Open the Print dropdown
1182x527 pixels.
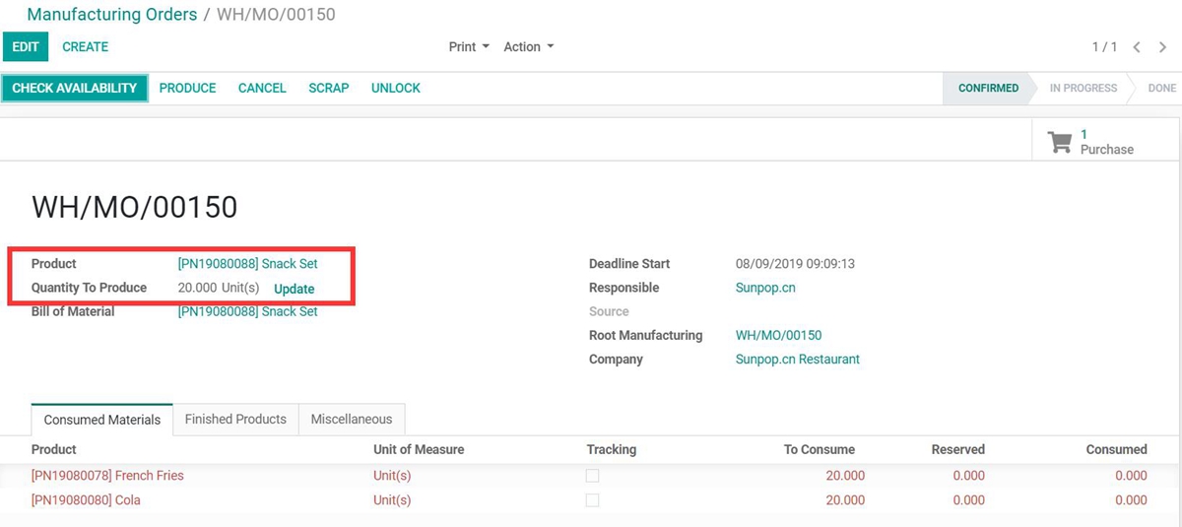click(x=469, y=47)
